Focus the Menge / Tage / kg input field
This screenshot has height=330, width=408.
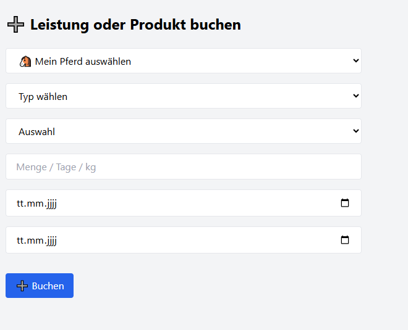(183, 167)
